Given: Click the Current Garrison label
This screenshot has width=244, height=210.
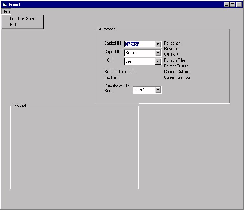Looking at the screenshot, I should pyautogui.click(x=178, y=77).
